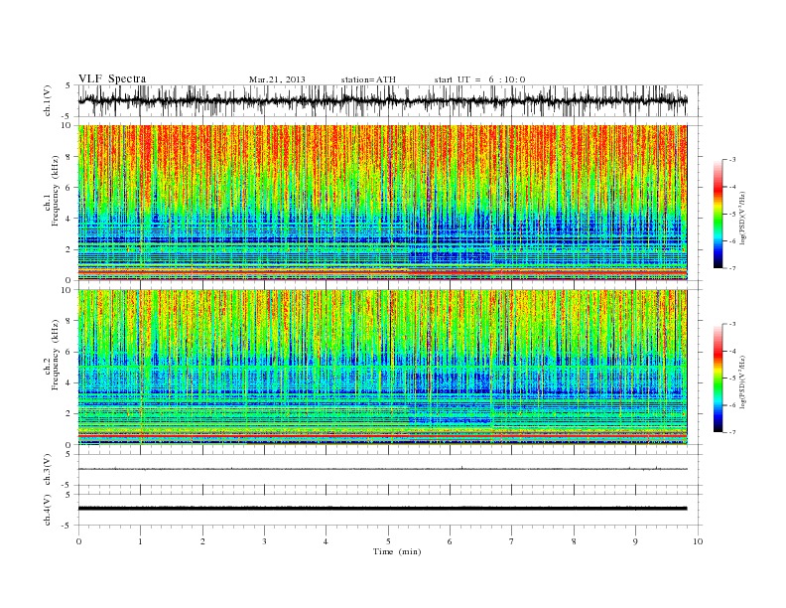The height and width of the screenshot is (608, 786).
Task: Click the "-3" tick on ch.1 colorbar
Action: [731, 160]
